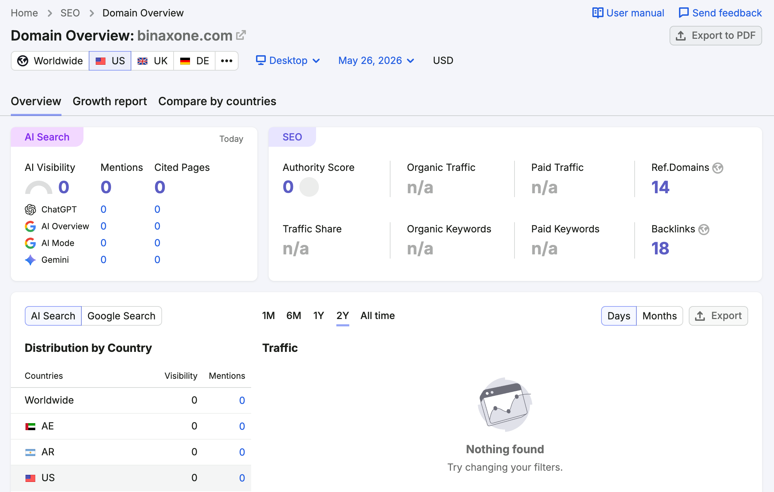
Task: Open the User manual link
Action: coord(628,13)
